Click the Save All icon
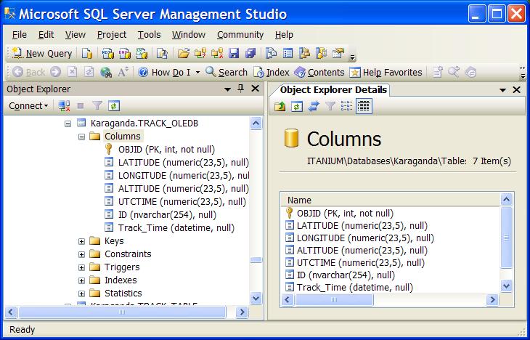Image resolution: width=530 pixels, height=340 pixels. pos(250,54)
